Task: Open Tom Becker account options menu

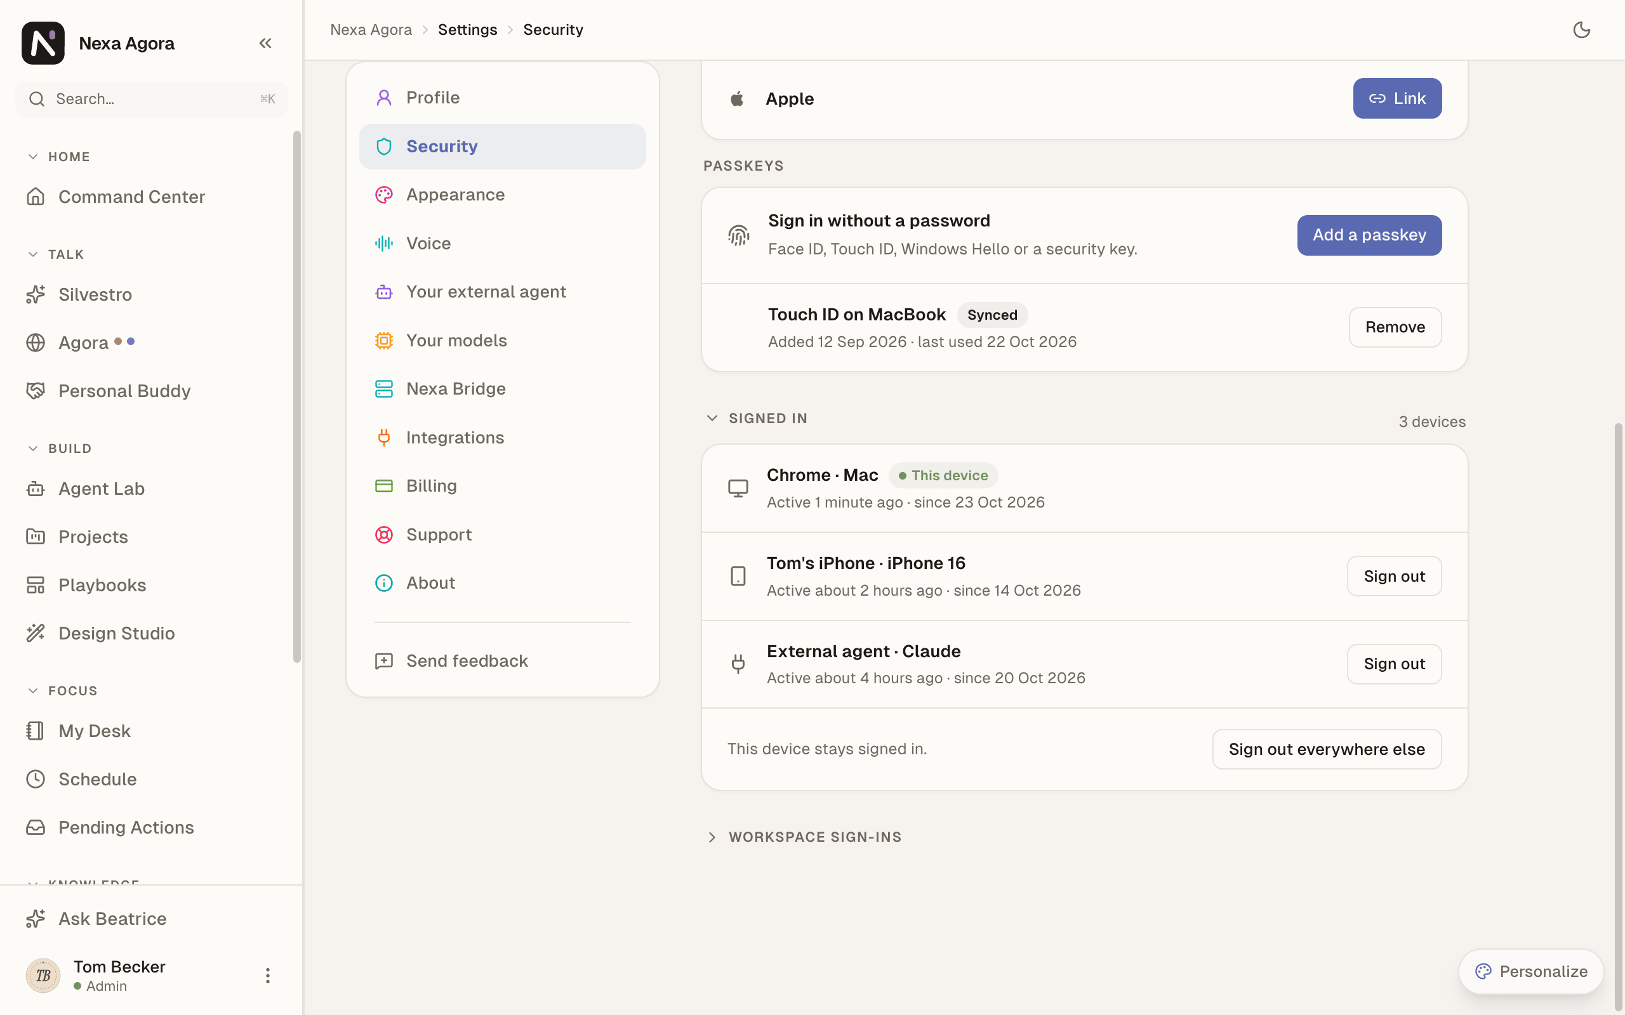Action: pos(267,976)
